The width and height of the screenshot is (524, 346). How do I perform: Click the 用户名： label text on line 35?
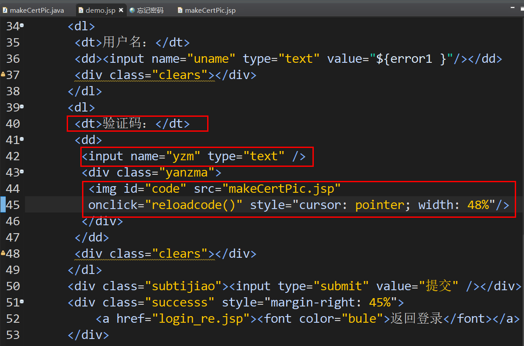pos(125,42)
